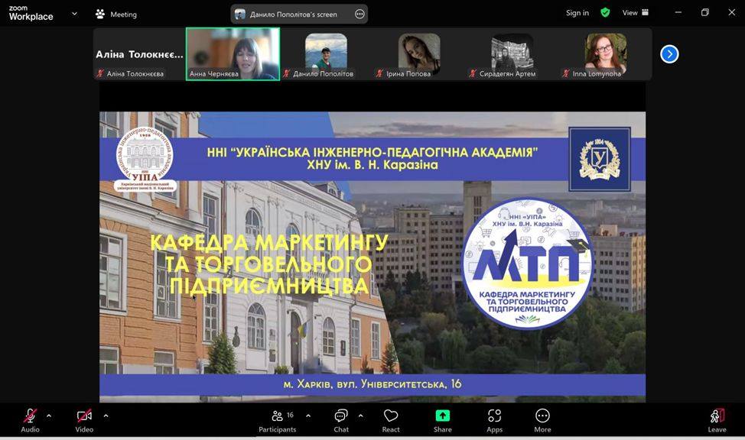
Task: Click the УІПА academy logo on slide
Action: coord(145,159)
